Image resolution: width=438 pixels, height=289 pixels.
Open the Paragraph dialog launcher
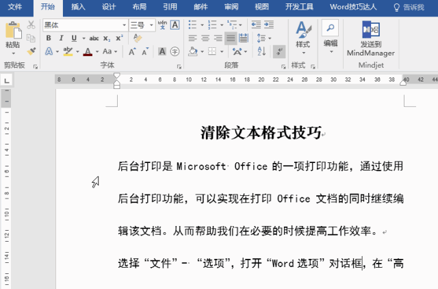(x=283, y=66)
